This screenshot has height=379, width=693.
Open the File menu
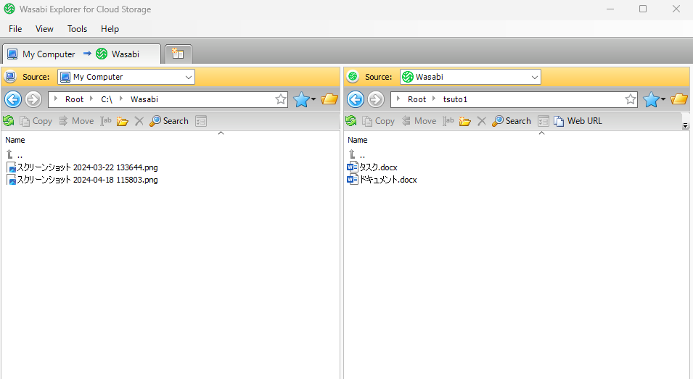[15, 29]
